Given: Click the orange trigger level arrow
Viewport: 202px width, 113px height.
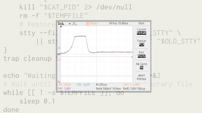Looking at the screenshot, I should pyautogui.click(x=132, y=57).
